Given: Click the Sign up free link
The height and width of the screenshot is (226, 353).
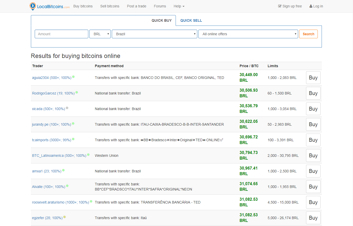Looking at the screenshot, I should point(290,6).
